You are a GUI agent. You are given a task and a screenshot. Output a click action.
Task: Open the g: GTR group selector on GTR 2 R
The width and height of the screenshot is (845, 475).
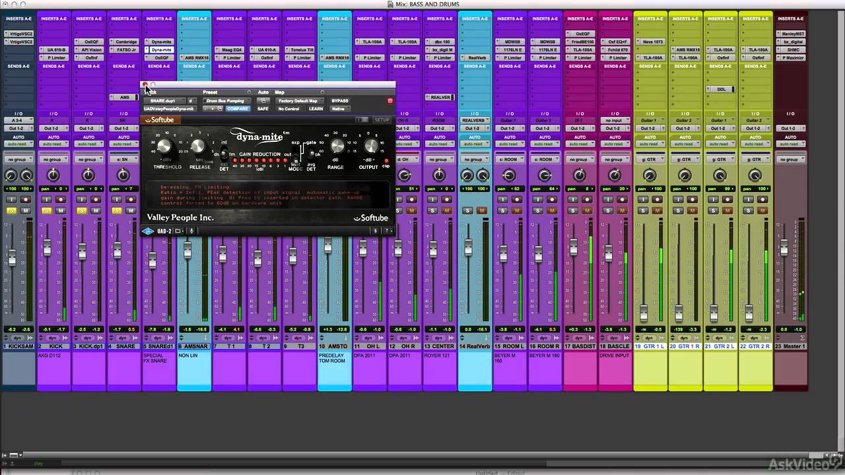pyautogui.click(x=755, y=160)
